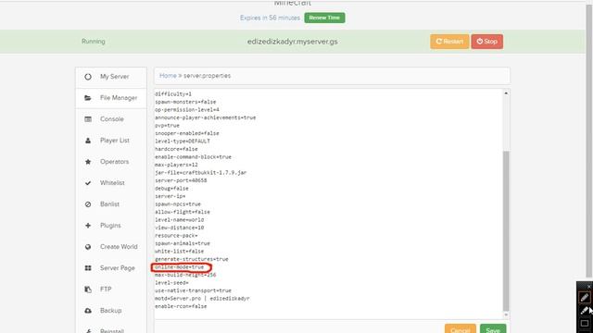Cancel editing server.properties

pyautogui.click(x=461, y=329)
